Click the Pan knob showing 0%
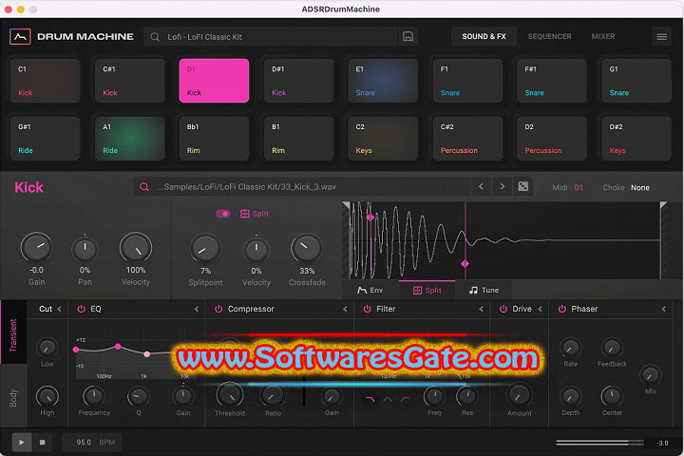Image resolution: width=684 pixels, height=456 pixels. pos(85,249)
